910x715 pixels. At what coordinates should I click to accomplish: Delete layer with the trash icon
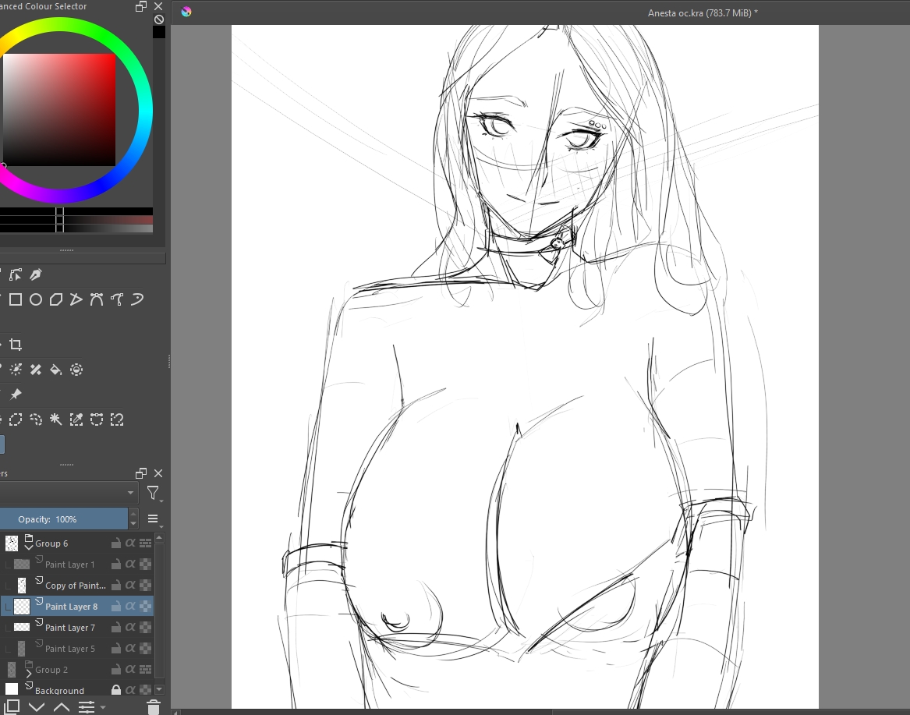[154, 706]
